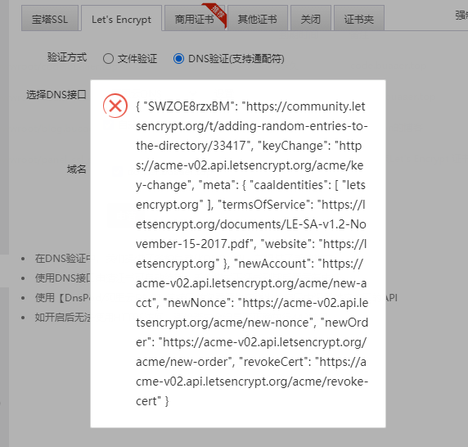Image resolution: width=468 pixels, height=447 pixels.
Task: Open the 证书夹 tab
Action: pyautogui.click(x=358, y=19)
